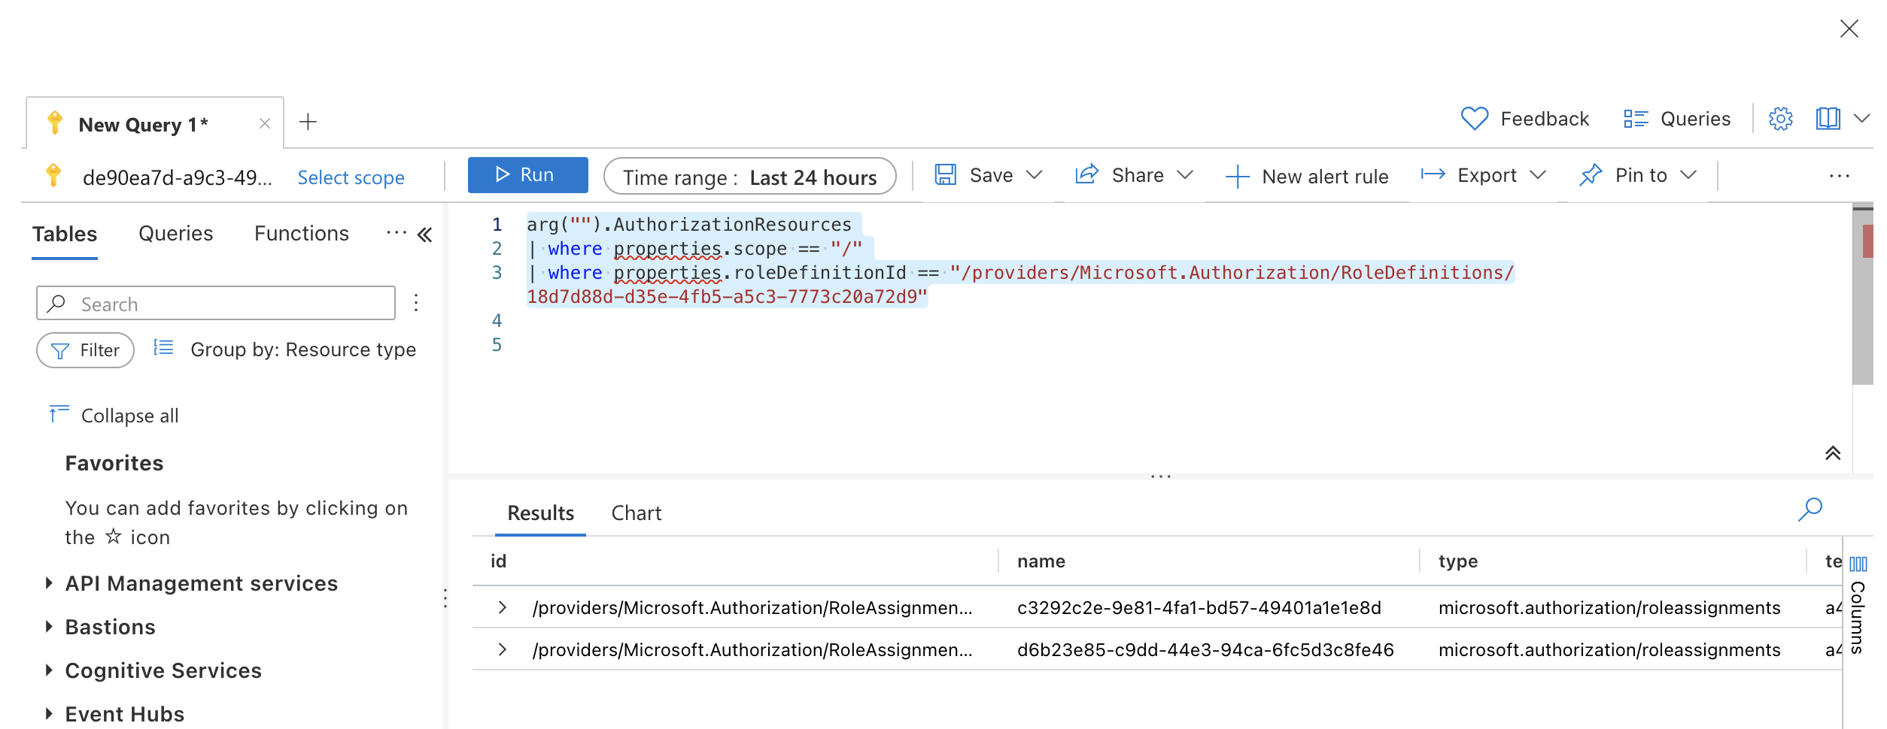Screen dimensions: 1887x729
Task: Open the settings gear icon
Action: coord(1780,119)
